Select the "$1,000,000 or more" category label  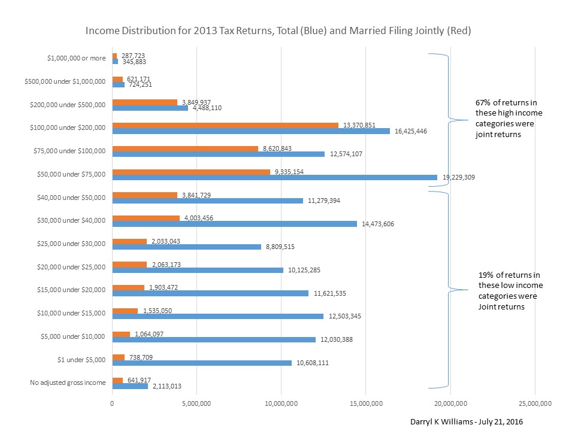pos(76,58)
